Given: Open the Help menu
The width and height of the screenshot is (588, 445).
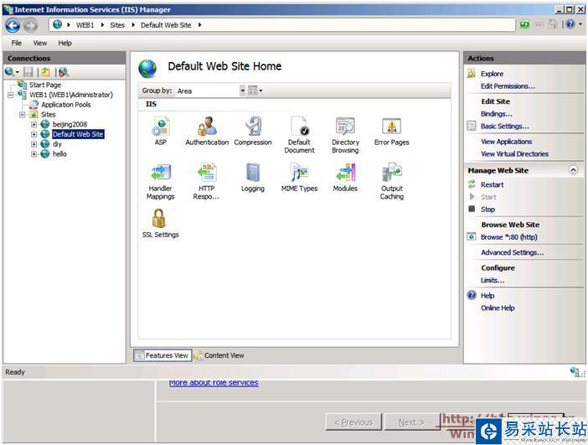Looking at the screenshot, I should point(64,43).
